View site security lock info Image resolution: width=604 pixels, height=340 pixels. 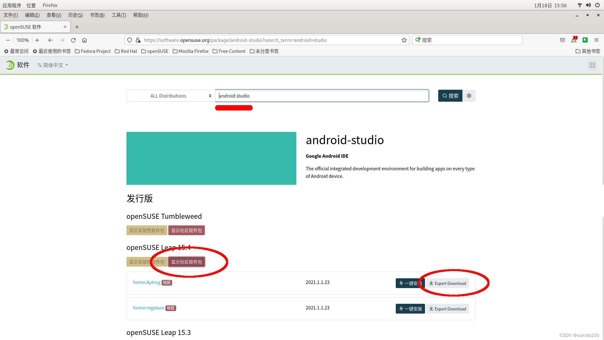(138, 40)
